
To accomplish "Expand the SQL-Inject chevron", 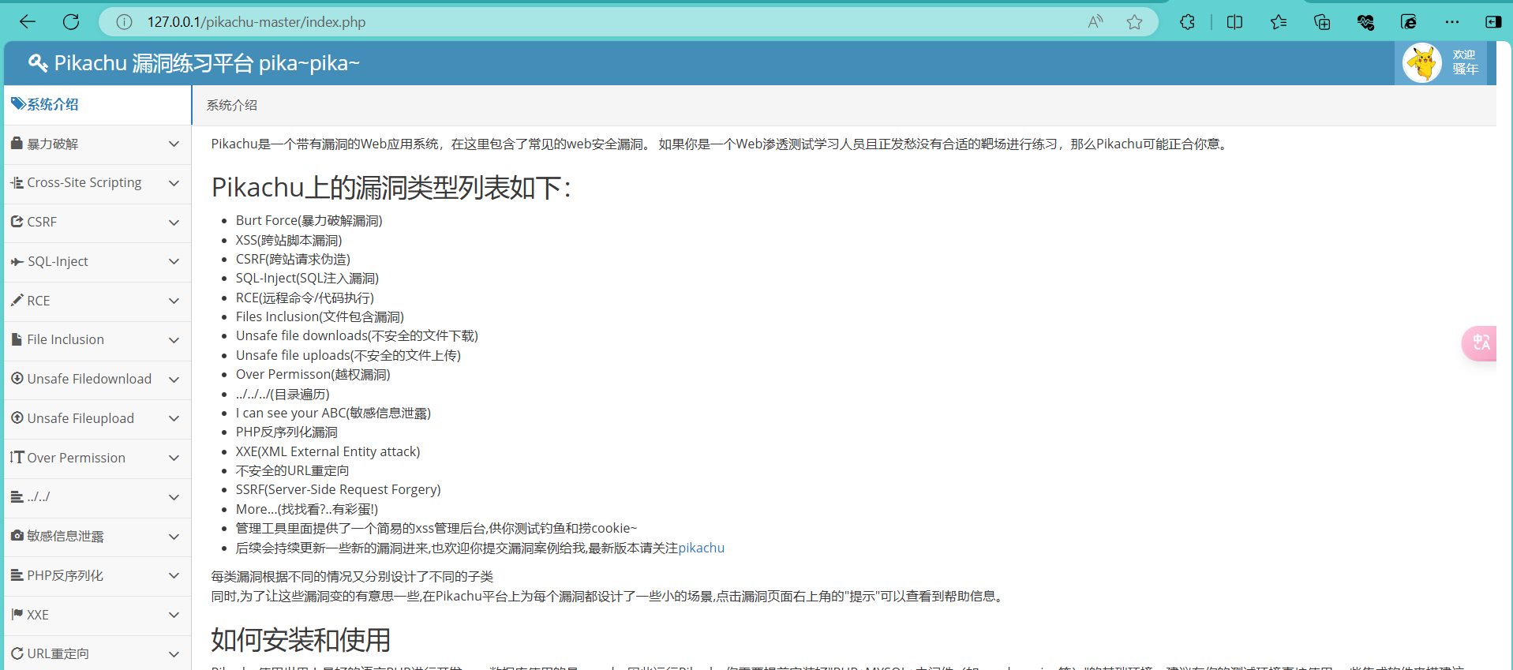I will (x=174, y=262).
